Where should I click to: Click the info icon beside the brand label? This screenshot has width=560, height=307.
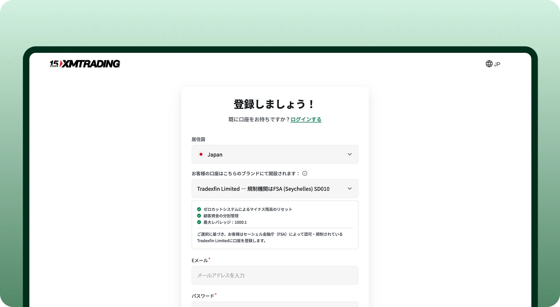(305, 173)
